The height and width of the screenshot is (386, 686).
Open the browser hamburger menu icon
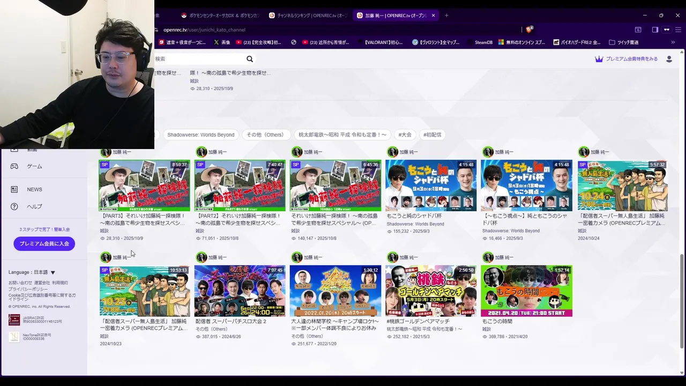679,29
